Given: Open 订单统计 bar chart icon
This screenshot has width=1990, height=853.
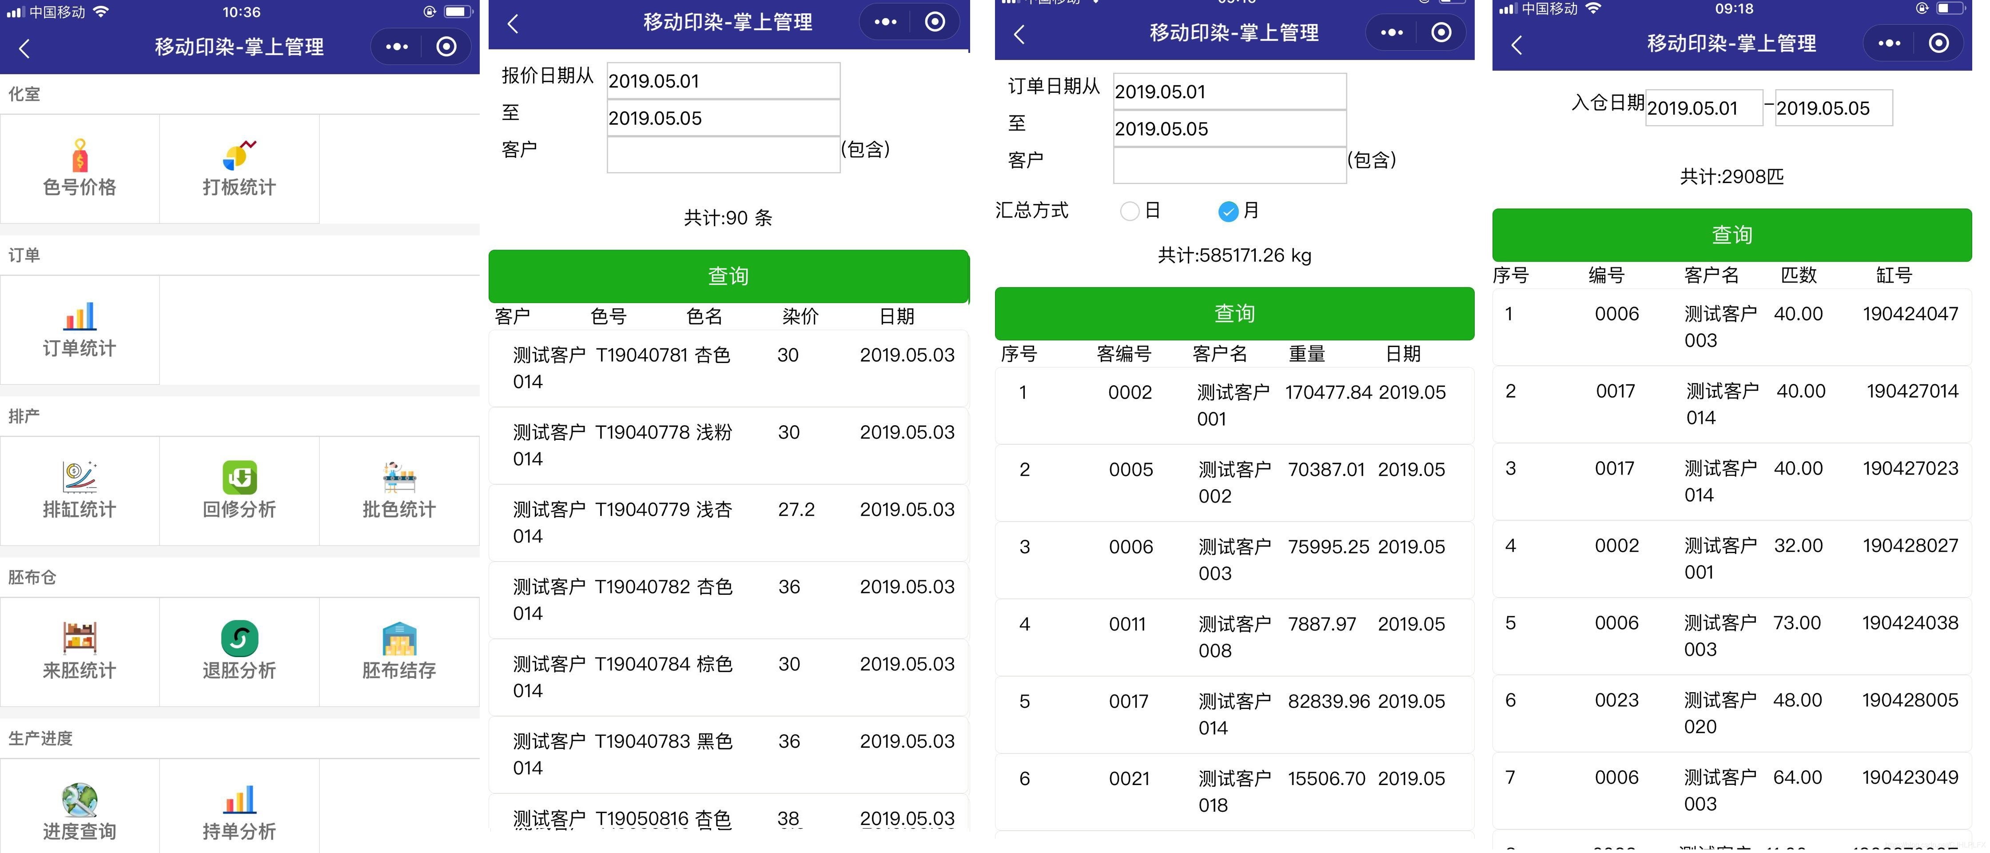Looking at the screenshot, I should tap(80, 317).
